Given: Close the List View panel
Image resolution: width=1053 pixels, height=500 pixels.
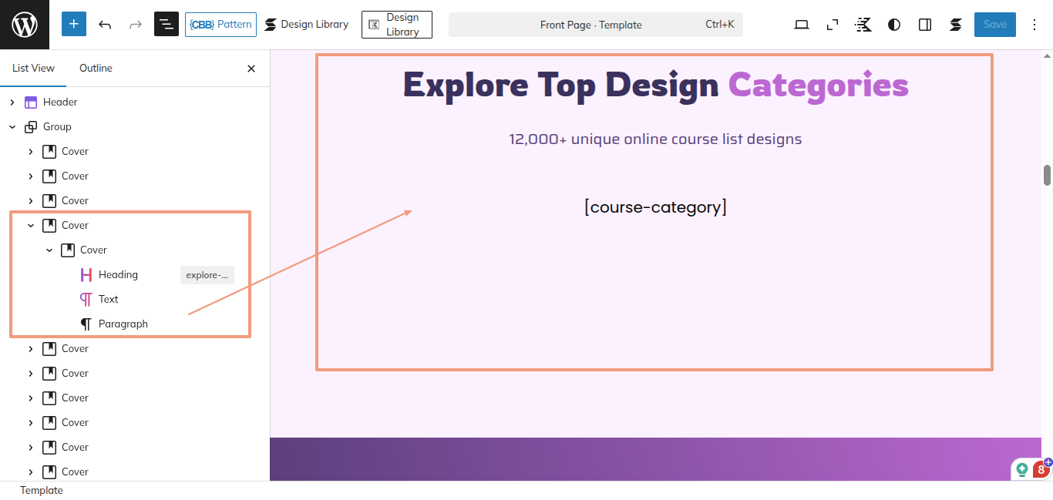Looking at the screenshot, I should [x=251, y=69].
